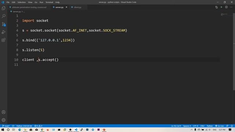
Task: Open the editor More Actions ellipsis
Action: coord(231,7)
